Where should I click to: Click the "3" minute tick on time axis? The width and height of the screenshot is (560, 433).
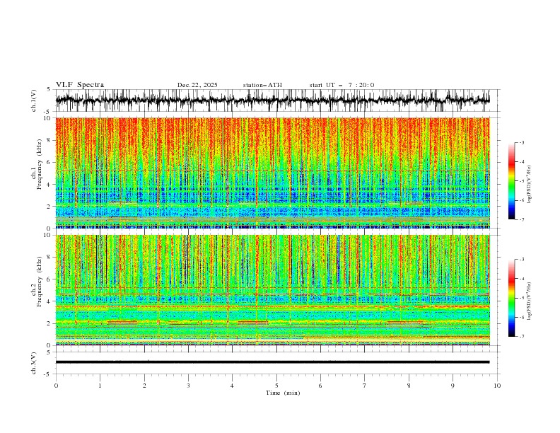coord(189,386)
